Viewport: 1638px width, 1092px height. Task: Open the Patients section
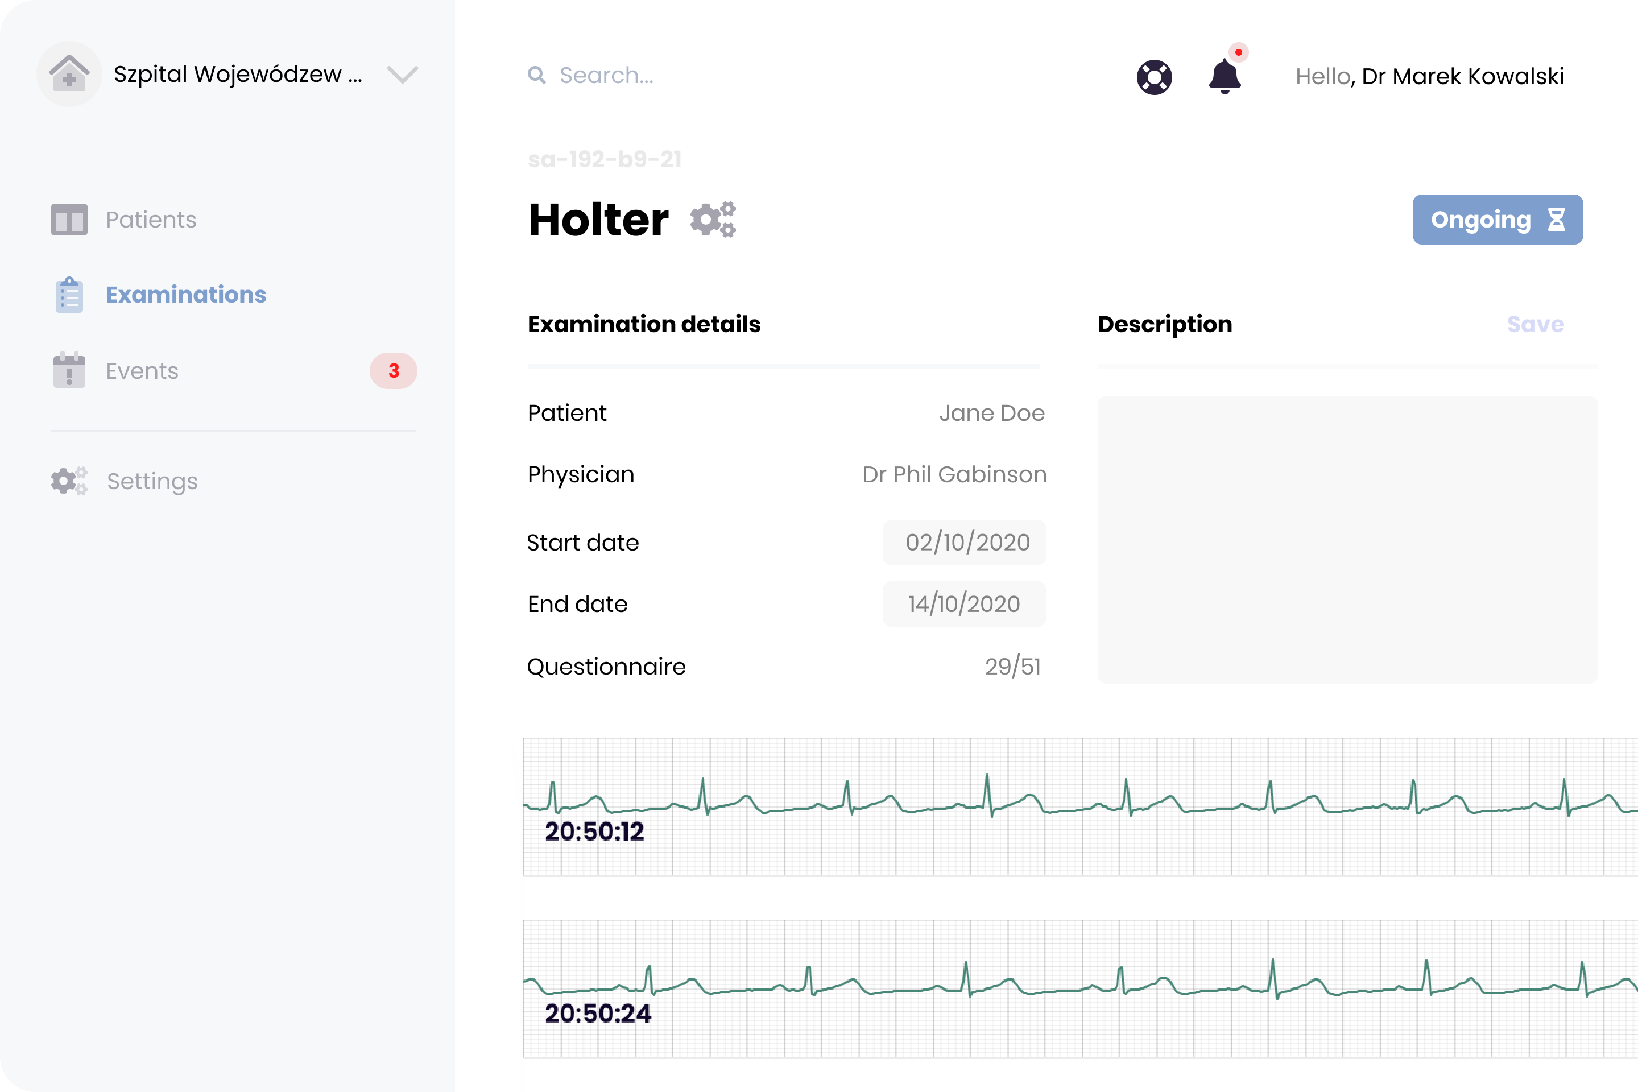tap(150, 220)
